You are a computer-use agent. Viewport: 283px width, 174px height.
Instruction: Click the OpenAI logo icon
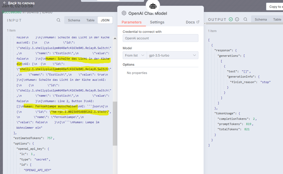[x=124, y=13]
